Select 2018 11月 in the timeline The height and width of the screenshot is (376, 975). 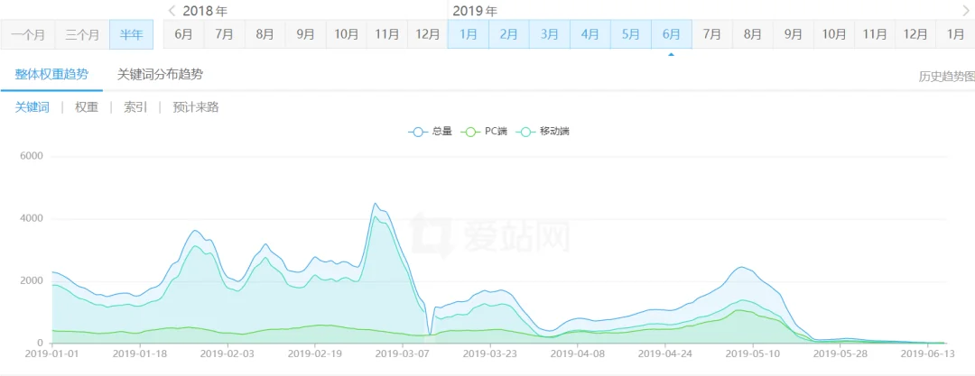(x=386, y=34)
